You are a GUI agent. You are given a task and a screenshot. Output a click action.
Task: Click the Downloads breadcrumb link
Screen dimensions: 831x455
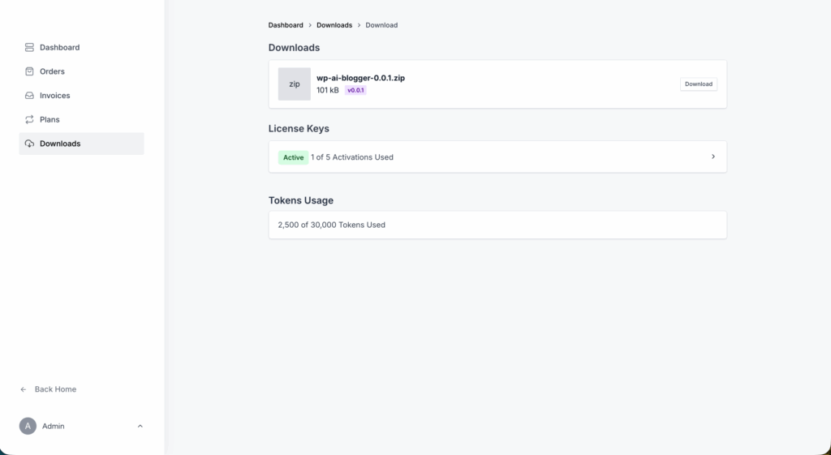pyautogui.click(x=334, y=25)
